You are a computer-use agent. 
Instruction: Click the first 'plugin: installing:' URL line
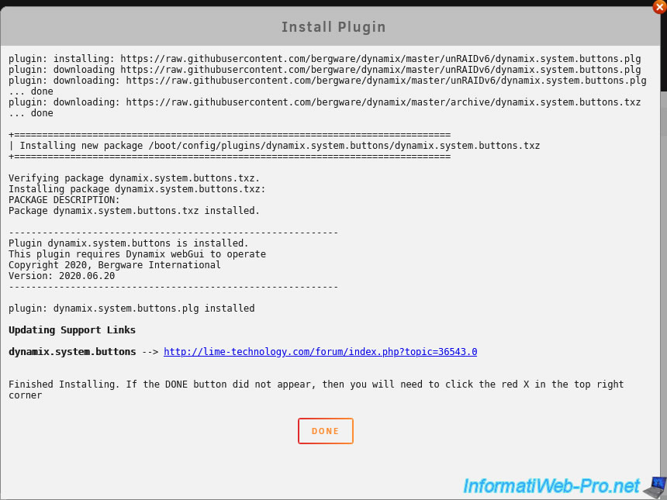coord(324,59)
